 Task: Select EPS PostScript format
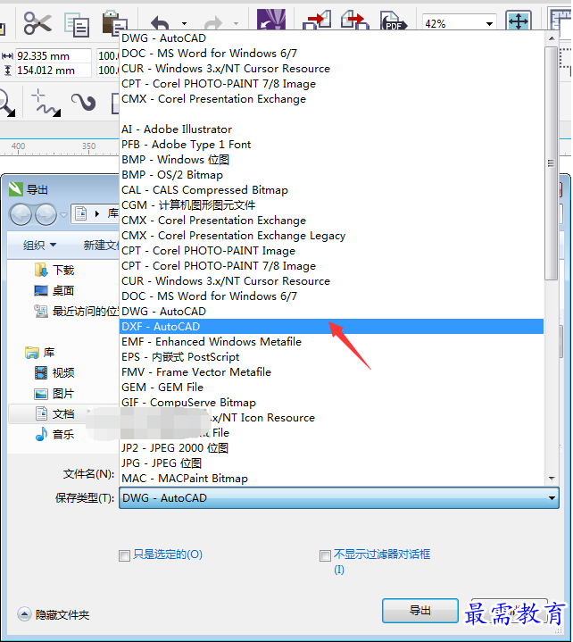coord(332,357)
